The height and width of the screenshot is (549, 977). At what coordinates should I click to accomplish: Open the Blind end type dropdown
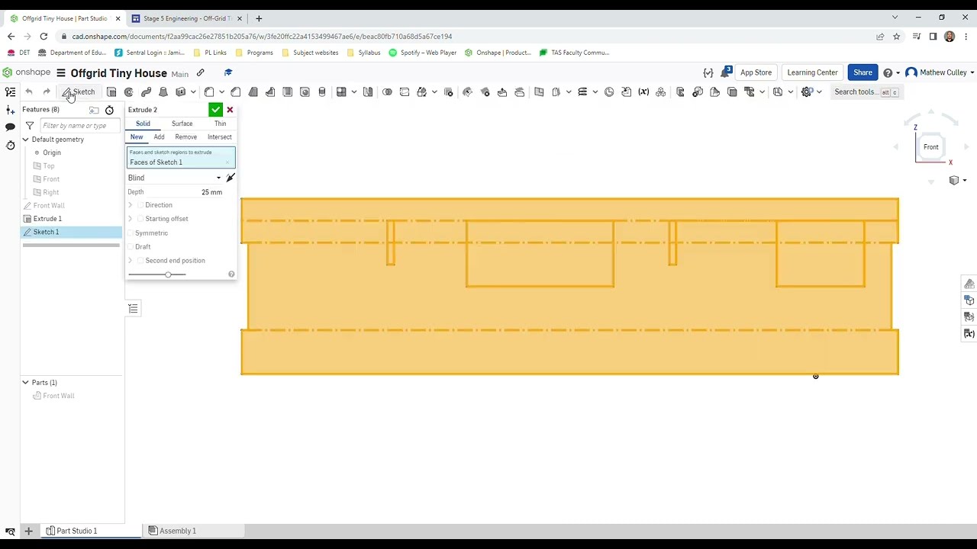(175, 178)
